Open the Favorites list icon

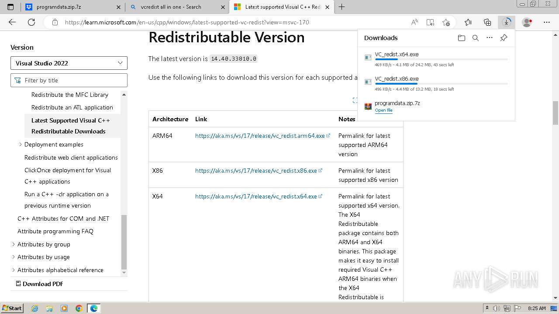coord(468,22)
